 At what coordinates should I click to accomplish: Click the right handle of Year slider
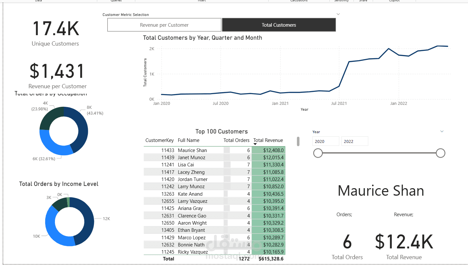click(440, 153)
